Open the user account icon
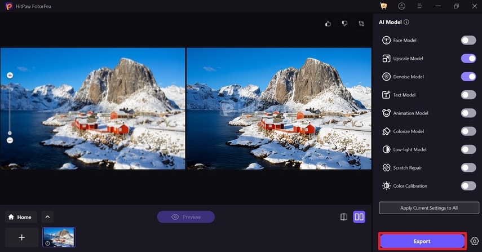 click(401, 6)
